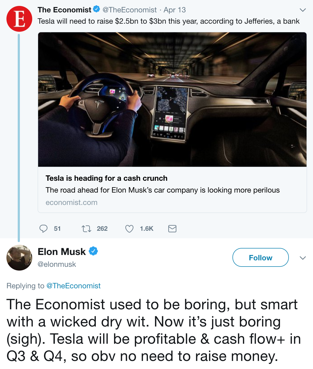Open the Apr 13 tweet timestamp
Screen dimensions: 313x369
[175, 10]
